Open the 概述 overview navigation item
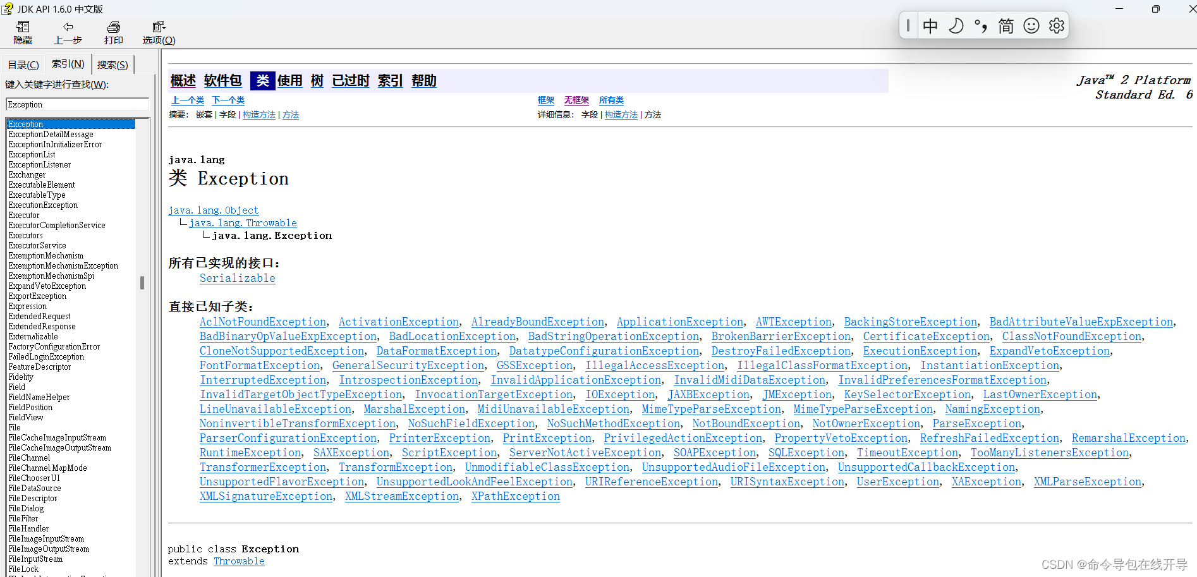1197x577 pixels. coord(183,81)
